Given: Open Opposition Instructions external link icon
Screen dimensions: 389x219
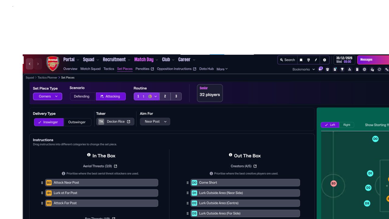Looking at the screenshot, I should point(194,69).
